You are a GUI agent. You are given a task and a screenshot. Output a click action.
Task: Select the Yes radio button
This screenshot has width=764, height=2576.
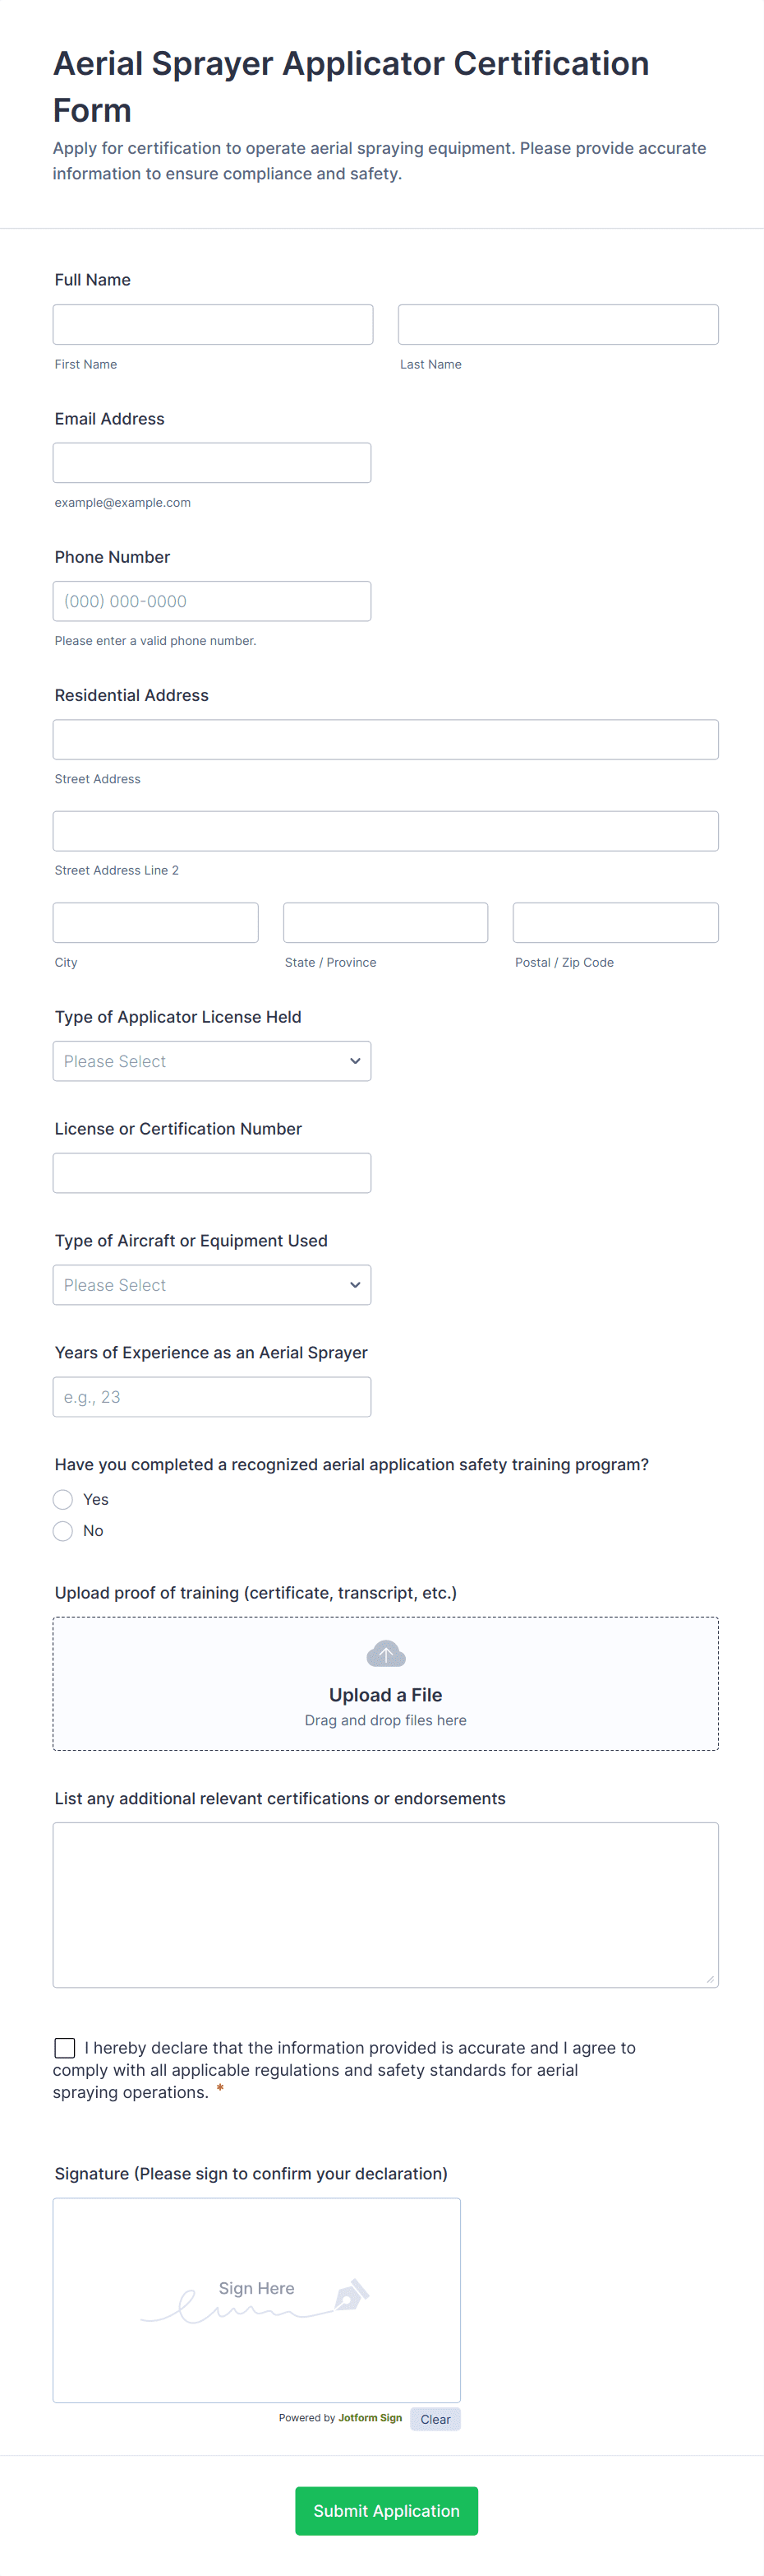pyautogui.click(x=63, y=1499)
